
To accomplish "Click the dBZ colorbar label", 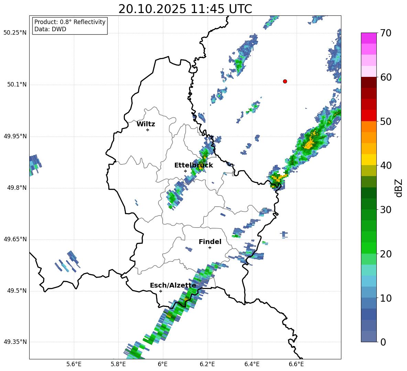I will pos(399,188).
